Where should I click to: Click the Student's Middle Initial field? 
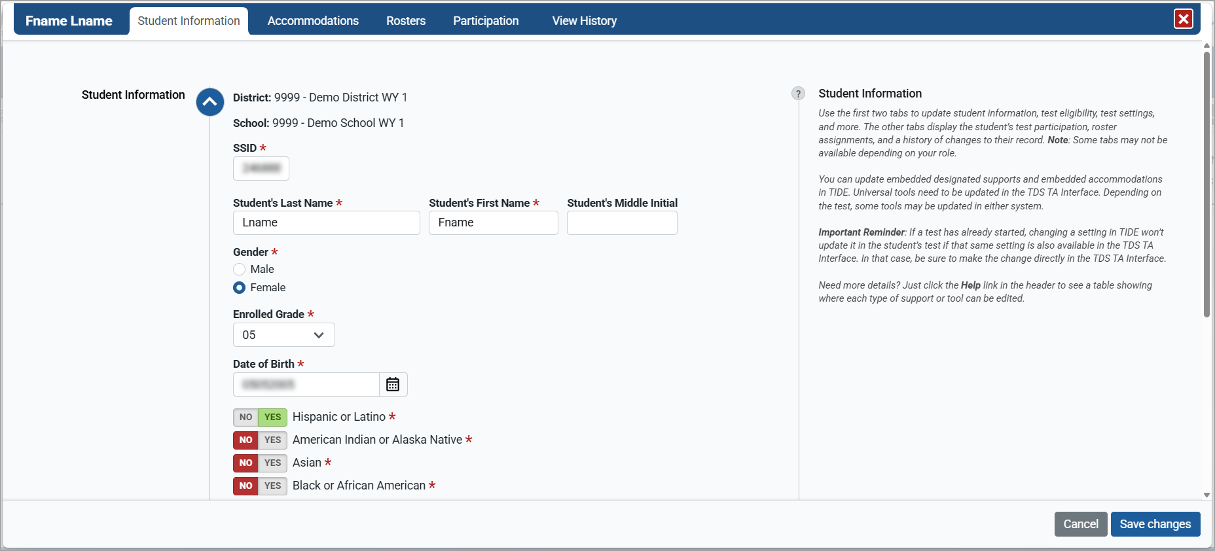pos(622,223)
